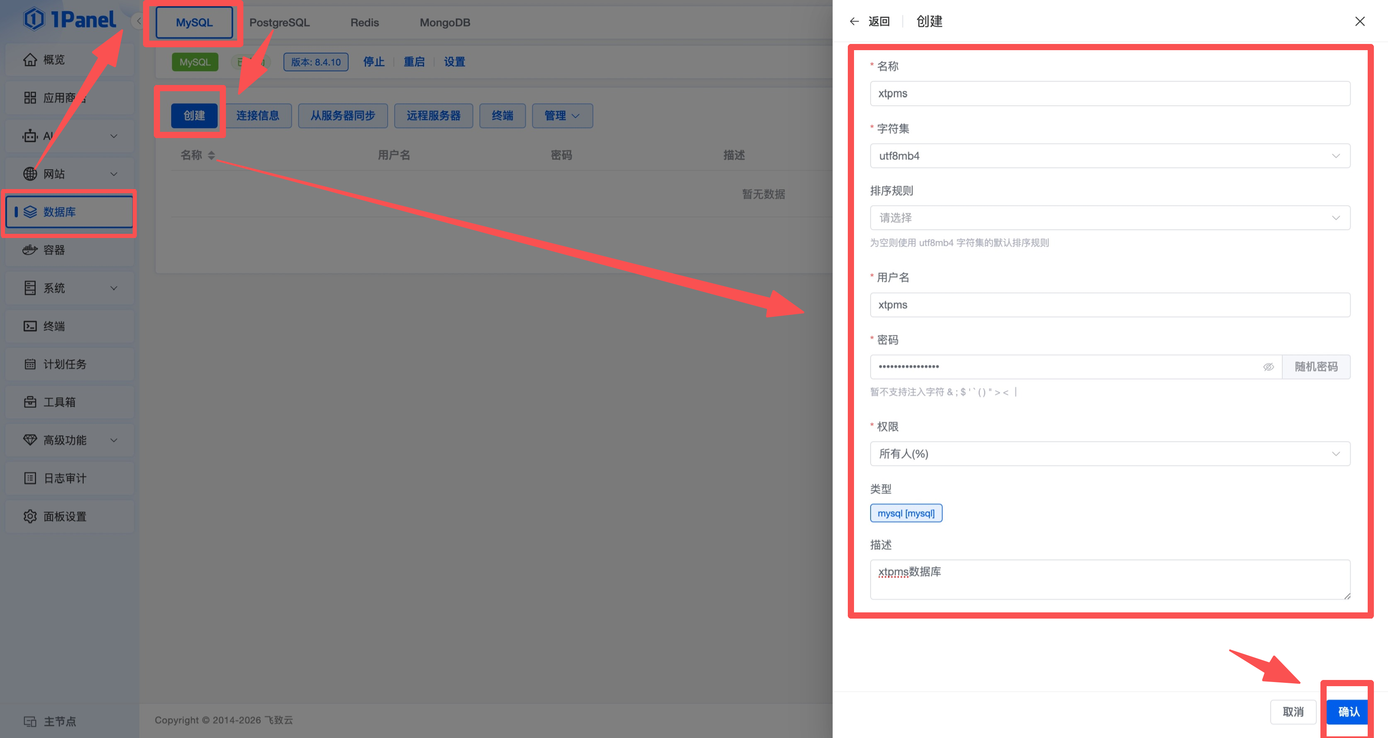Click the 描述 description text area
The width and height of the screenshot is (1388, 738).
click(x=1110, y=579)
